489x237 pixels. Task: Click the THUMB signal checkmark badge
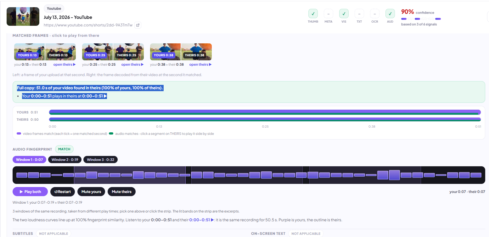[313, 14]
